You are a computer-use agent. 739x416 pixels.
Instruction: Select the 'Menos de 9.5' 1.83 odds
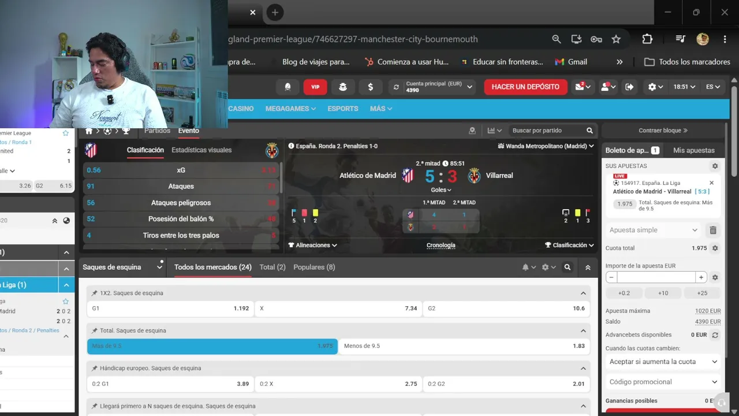pos(464,346)
